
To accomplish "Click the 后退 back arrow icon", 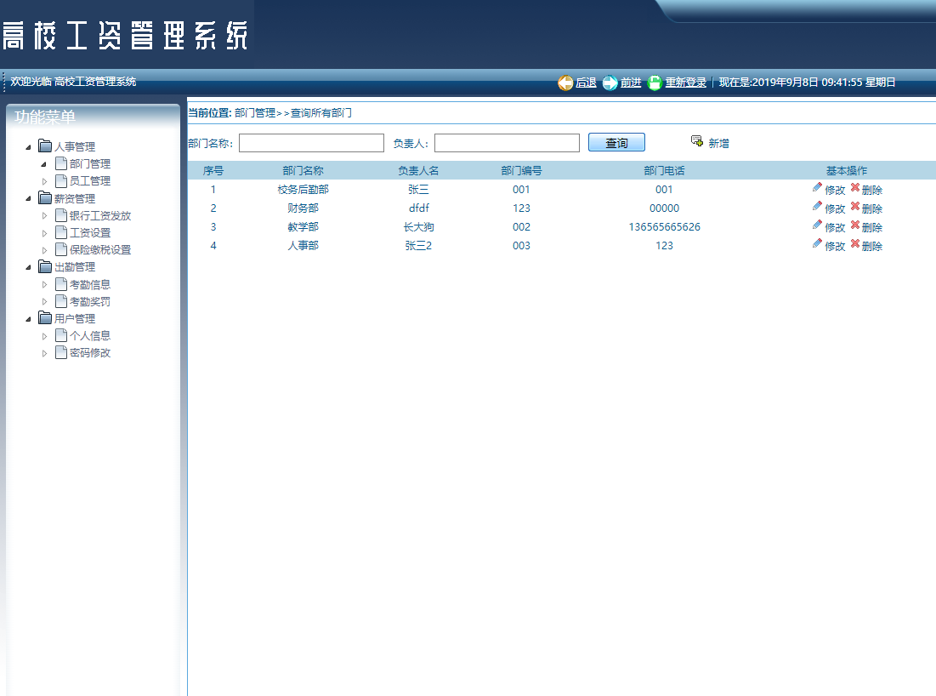I will (565, 83).
